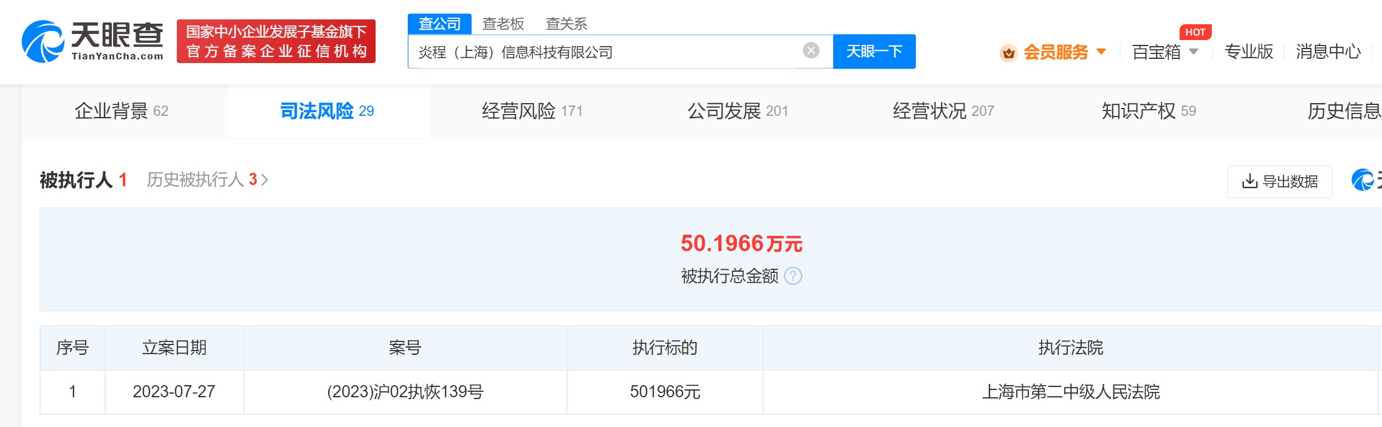The image size is (1382, 427).
Task: Click the total amount 50.1966万元
Action: [x=741, y=244]
